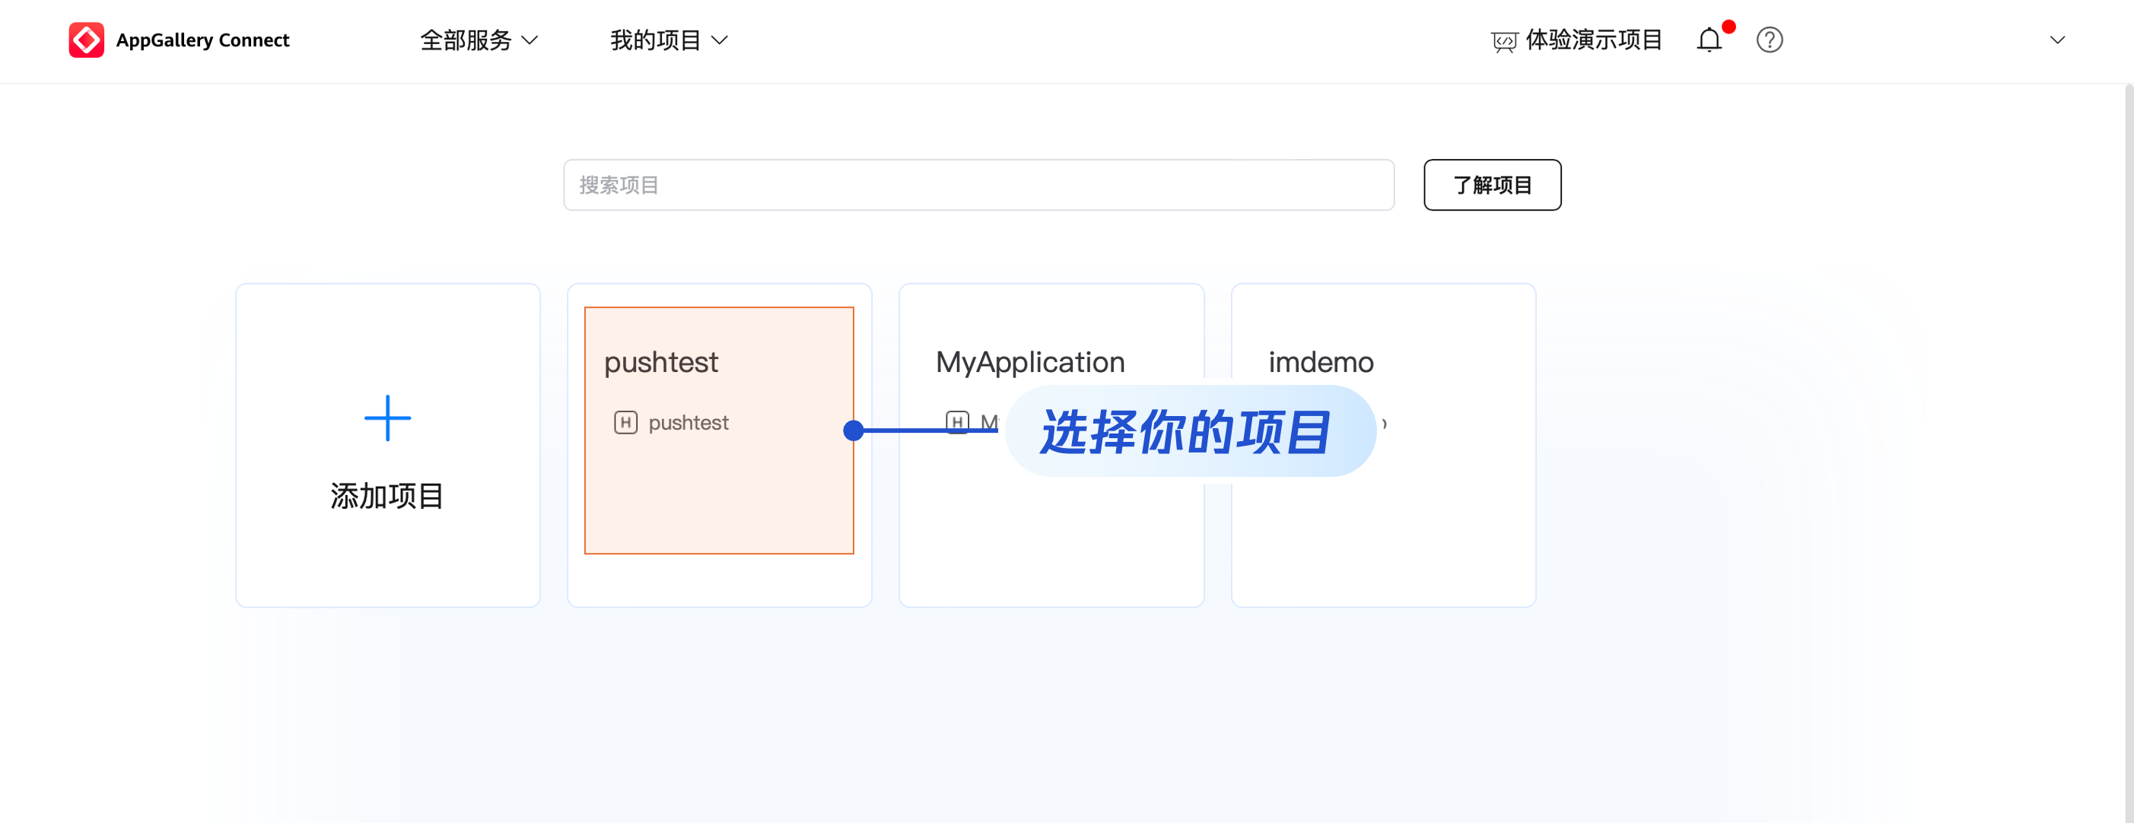The height and width of the screenshot is (826, 2134).
Task: Open the pushtest project card
Action: click(719, 445)
